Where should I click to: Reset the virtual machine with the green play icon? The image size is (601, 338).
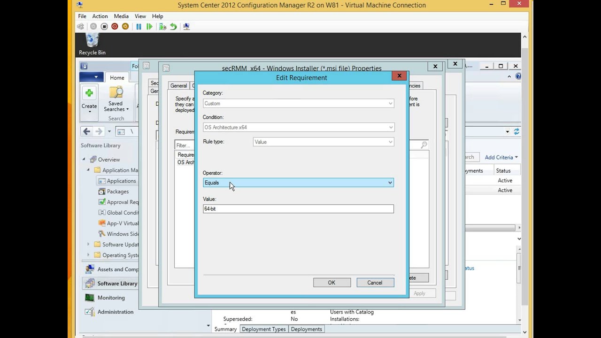pos(149,27)
